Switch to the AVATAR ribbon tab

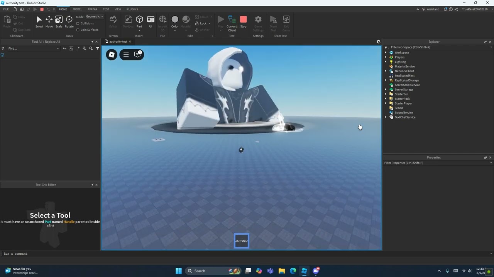(92, 9)
